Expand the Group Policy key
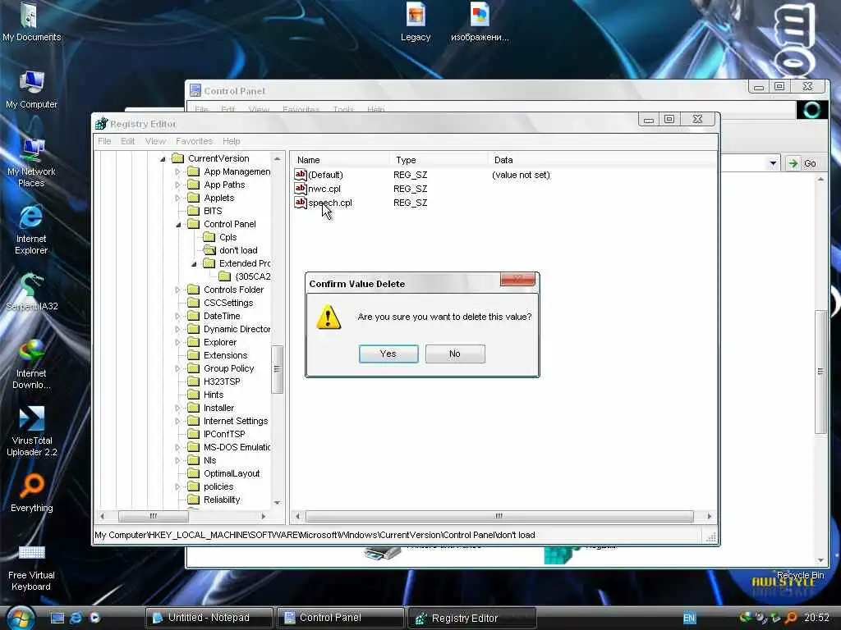The height and width of the screenshot is (630, 841). click(x=177, y=368)
